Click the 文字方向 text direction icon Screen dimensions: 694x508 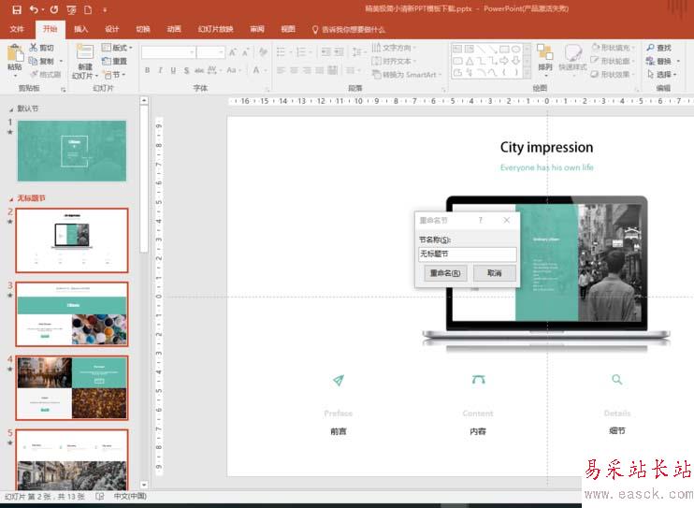tap(376, 48)
